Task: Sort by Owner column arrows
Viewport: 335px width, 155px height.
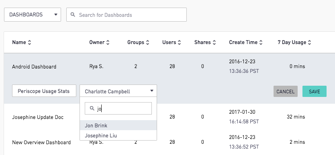Action: pos(108,42)
